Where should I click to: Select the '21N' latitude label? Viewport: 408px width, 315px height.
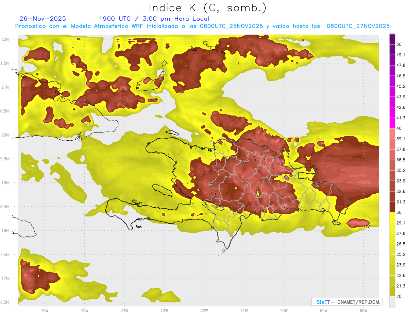[x=5, y=87]
